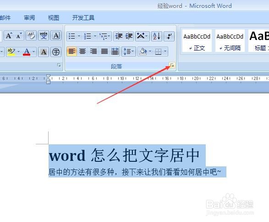Switch to the 视图 tab
269x222 pixels.
[54, 17]
